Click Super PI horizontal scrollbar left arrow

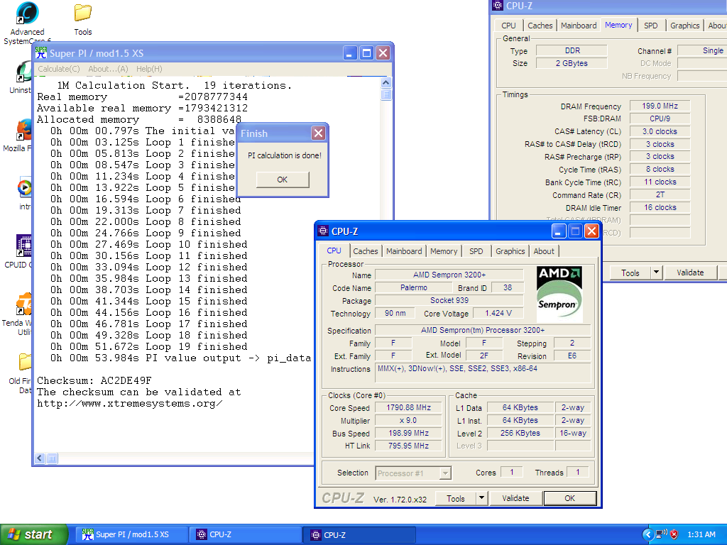pyautogui.click(x=40, y=458)
